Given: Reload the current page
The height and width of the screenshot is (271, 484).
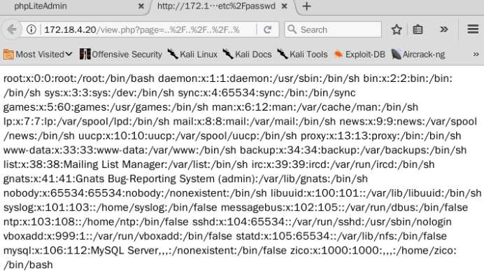Looking at the screenshot, I should 267,29.
